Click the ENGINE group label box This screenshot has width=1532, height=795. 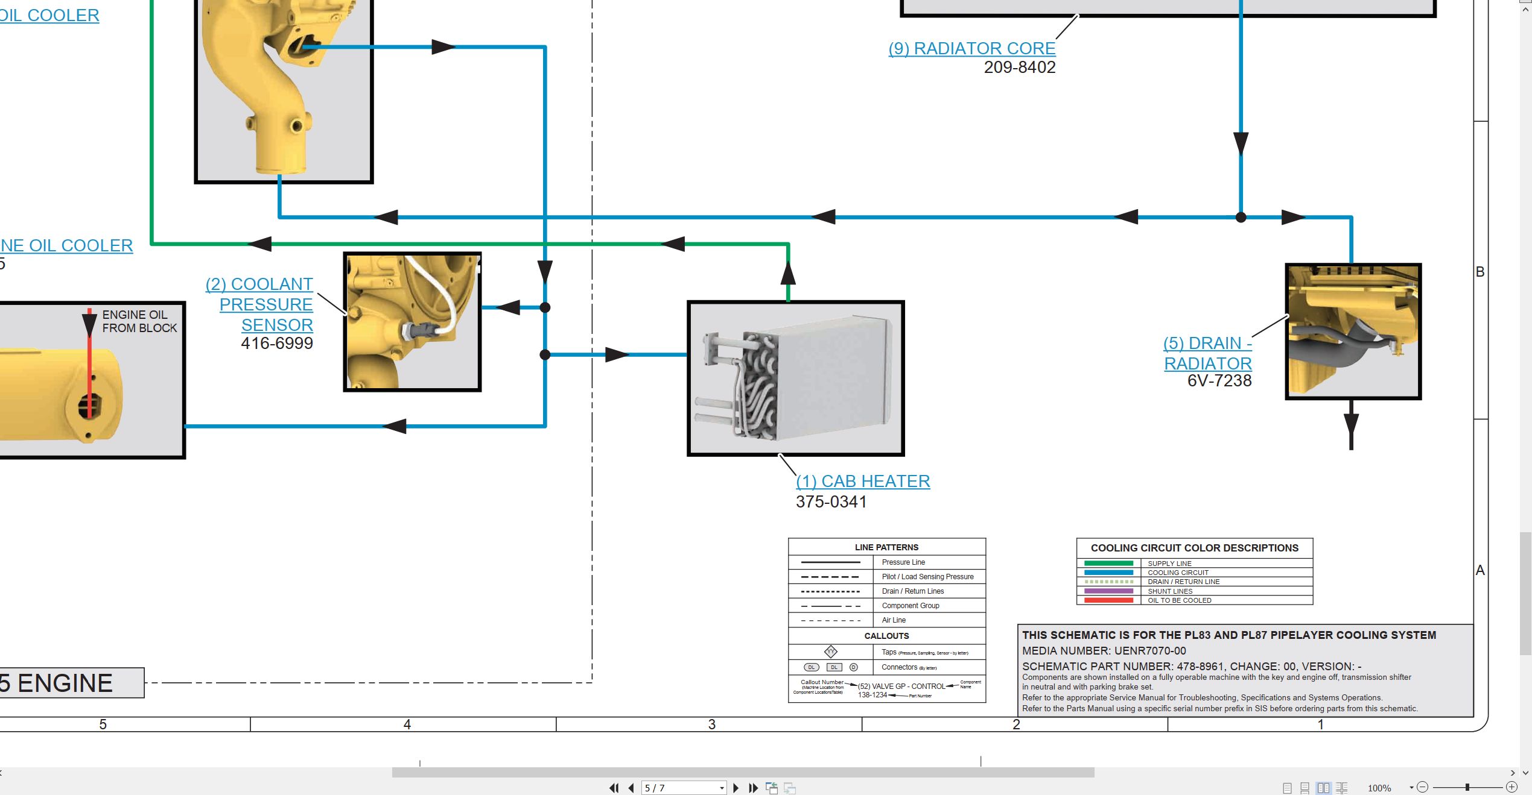coord(72,683)
